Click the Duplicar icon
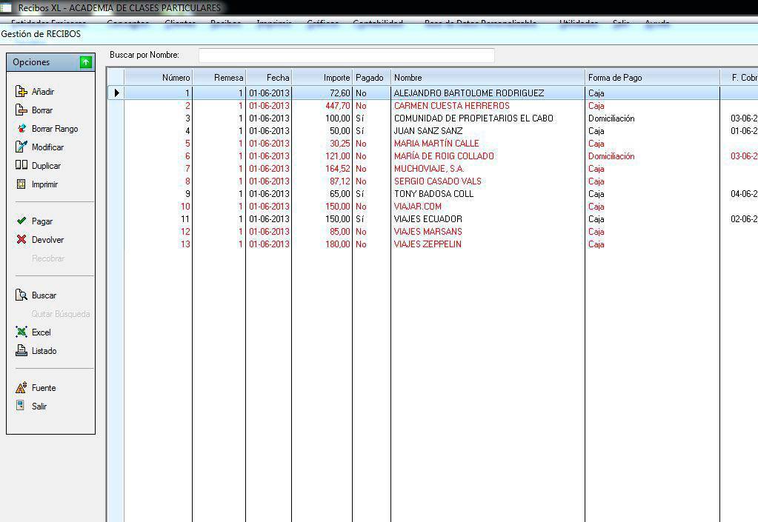 [x=21, y=166]
